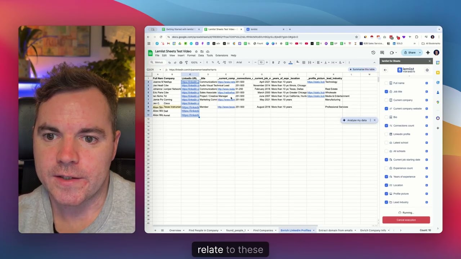This screenshot has width=461, height=259.
Task: Enable the Latest school checkbox
Action: [386, 143]
